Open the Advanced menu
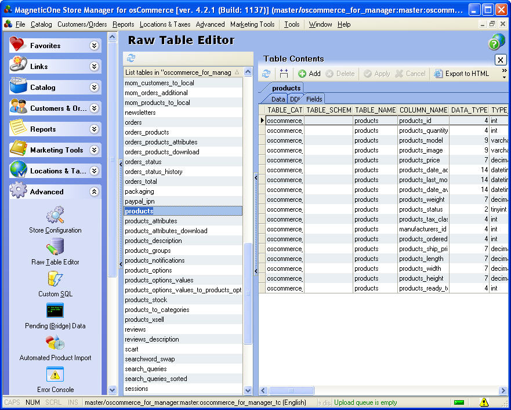511x410 pixels. click(210, 24)
